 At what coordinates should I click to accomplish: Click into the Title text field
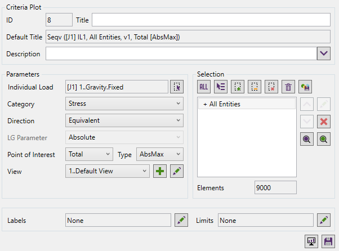tap(211, 20)
